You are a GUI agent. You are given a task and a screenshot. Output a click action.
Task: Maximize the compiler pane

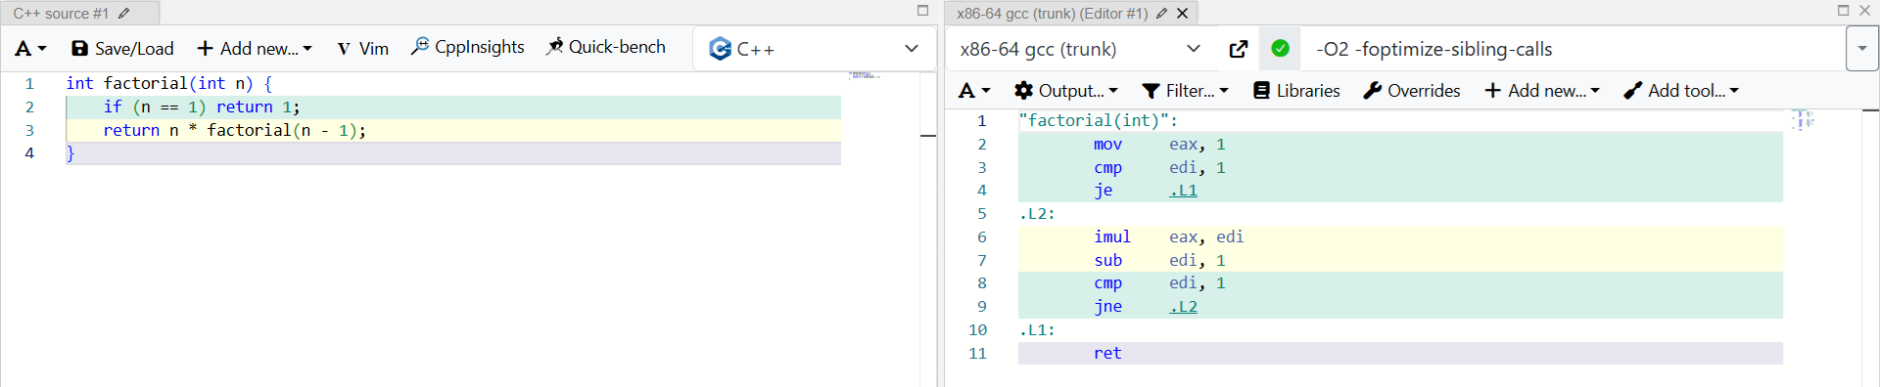click(1843, 11)
